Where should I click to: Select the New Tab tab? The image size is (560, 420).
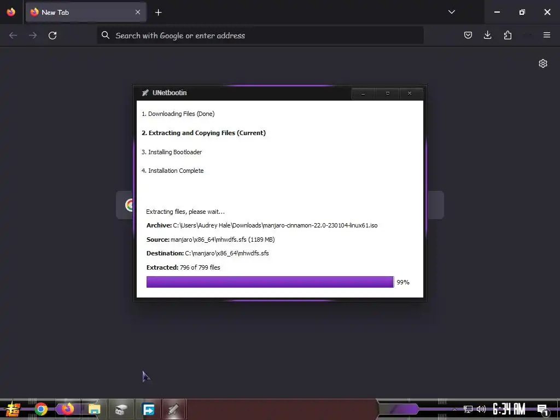coord(86,12)
